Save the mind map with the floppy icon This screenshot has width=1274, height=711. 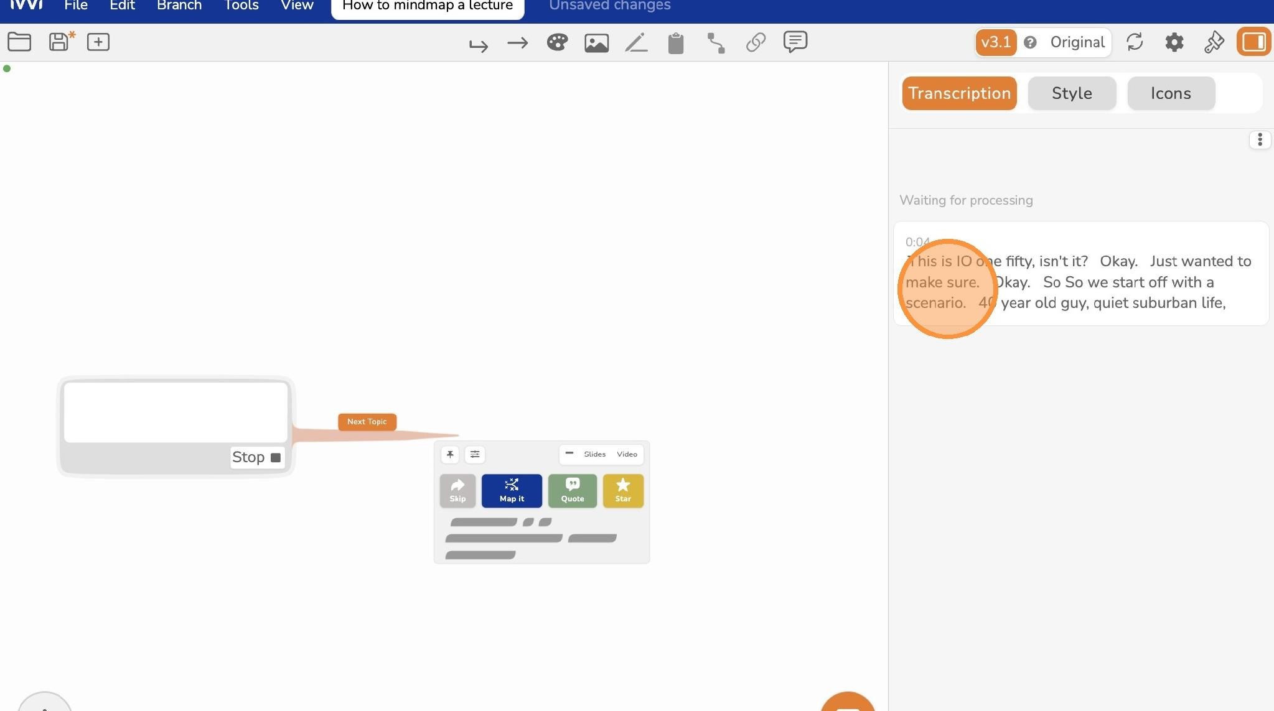(x=60, y=42)
